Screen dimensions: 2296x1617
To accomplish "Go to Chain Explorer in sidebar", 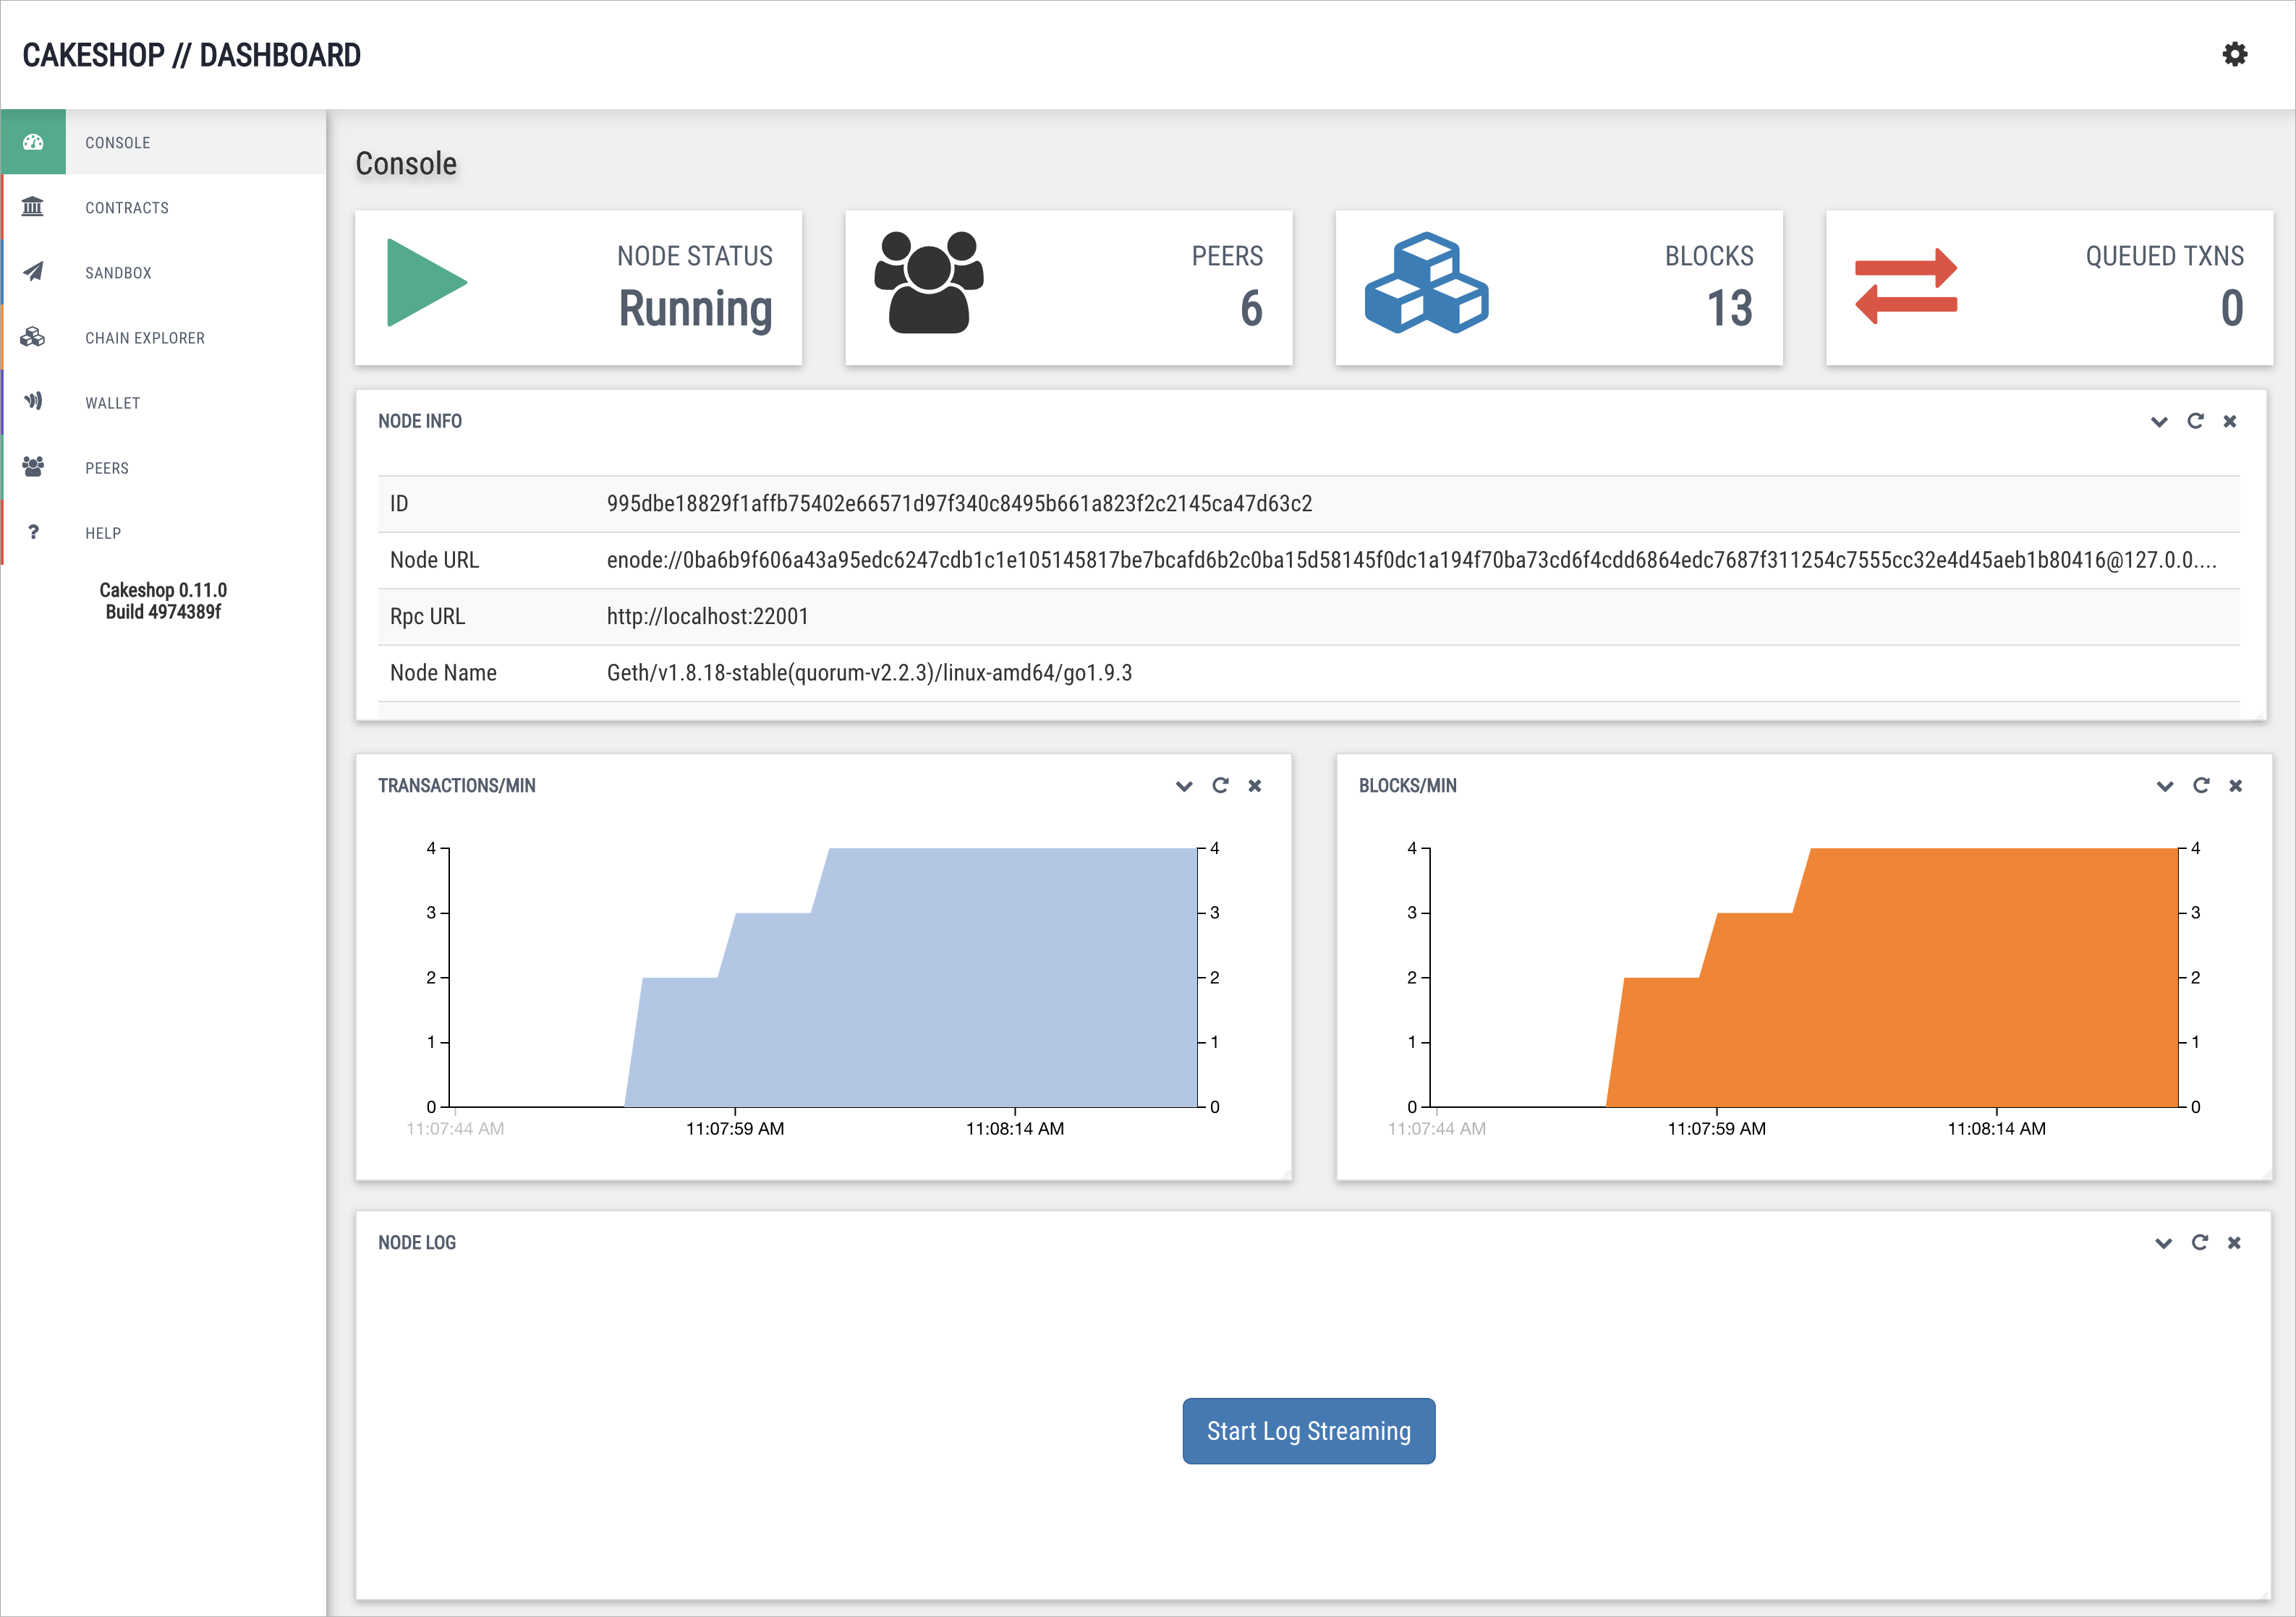I will pos(145,338).
